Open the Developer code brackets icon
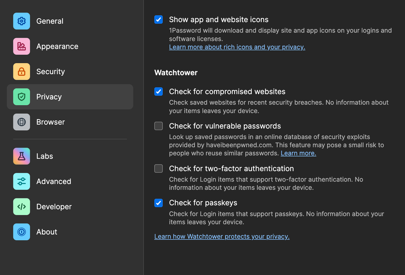The height and width of the screenshot is (275, 405). (22, 207)
